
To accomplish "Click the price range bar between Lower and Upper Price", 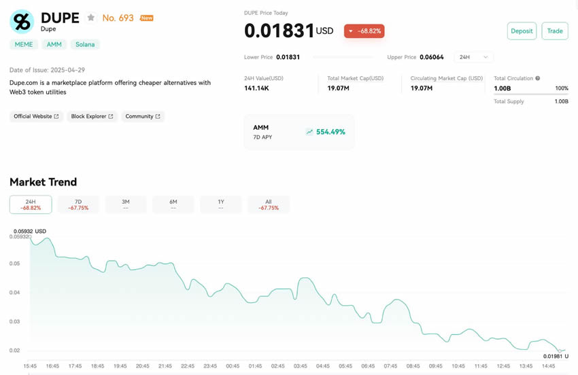I will [x=343, y=57].
